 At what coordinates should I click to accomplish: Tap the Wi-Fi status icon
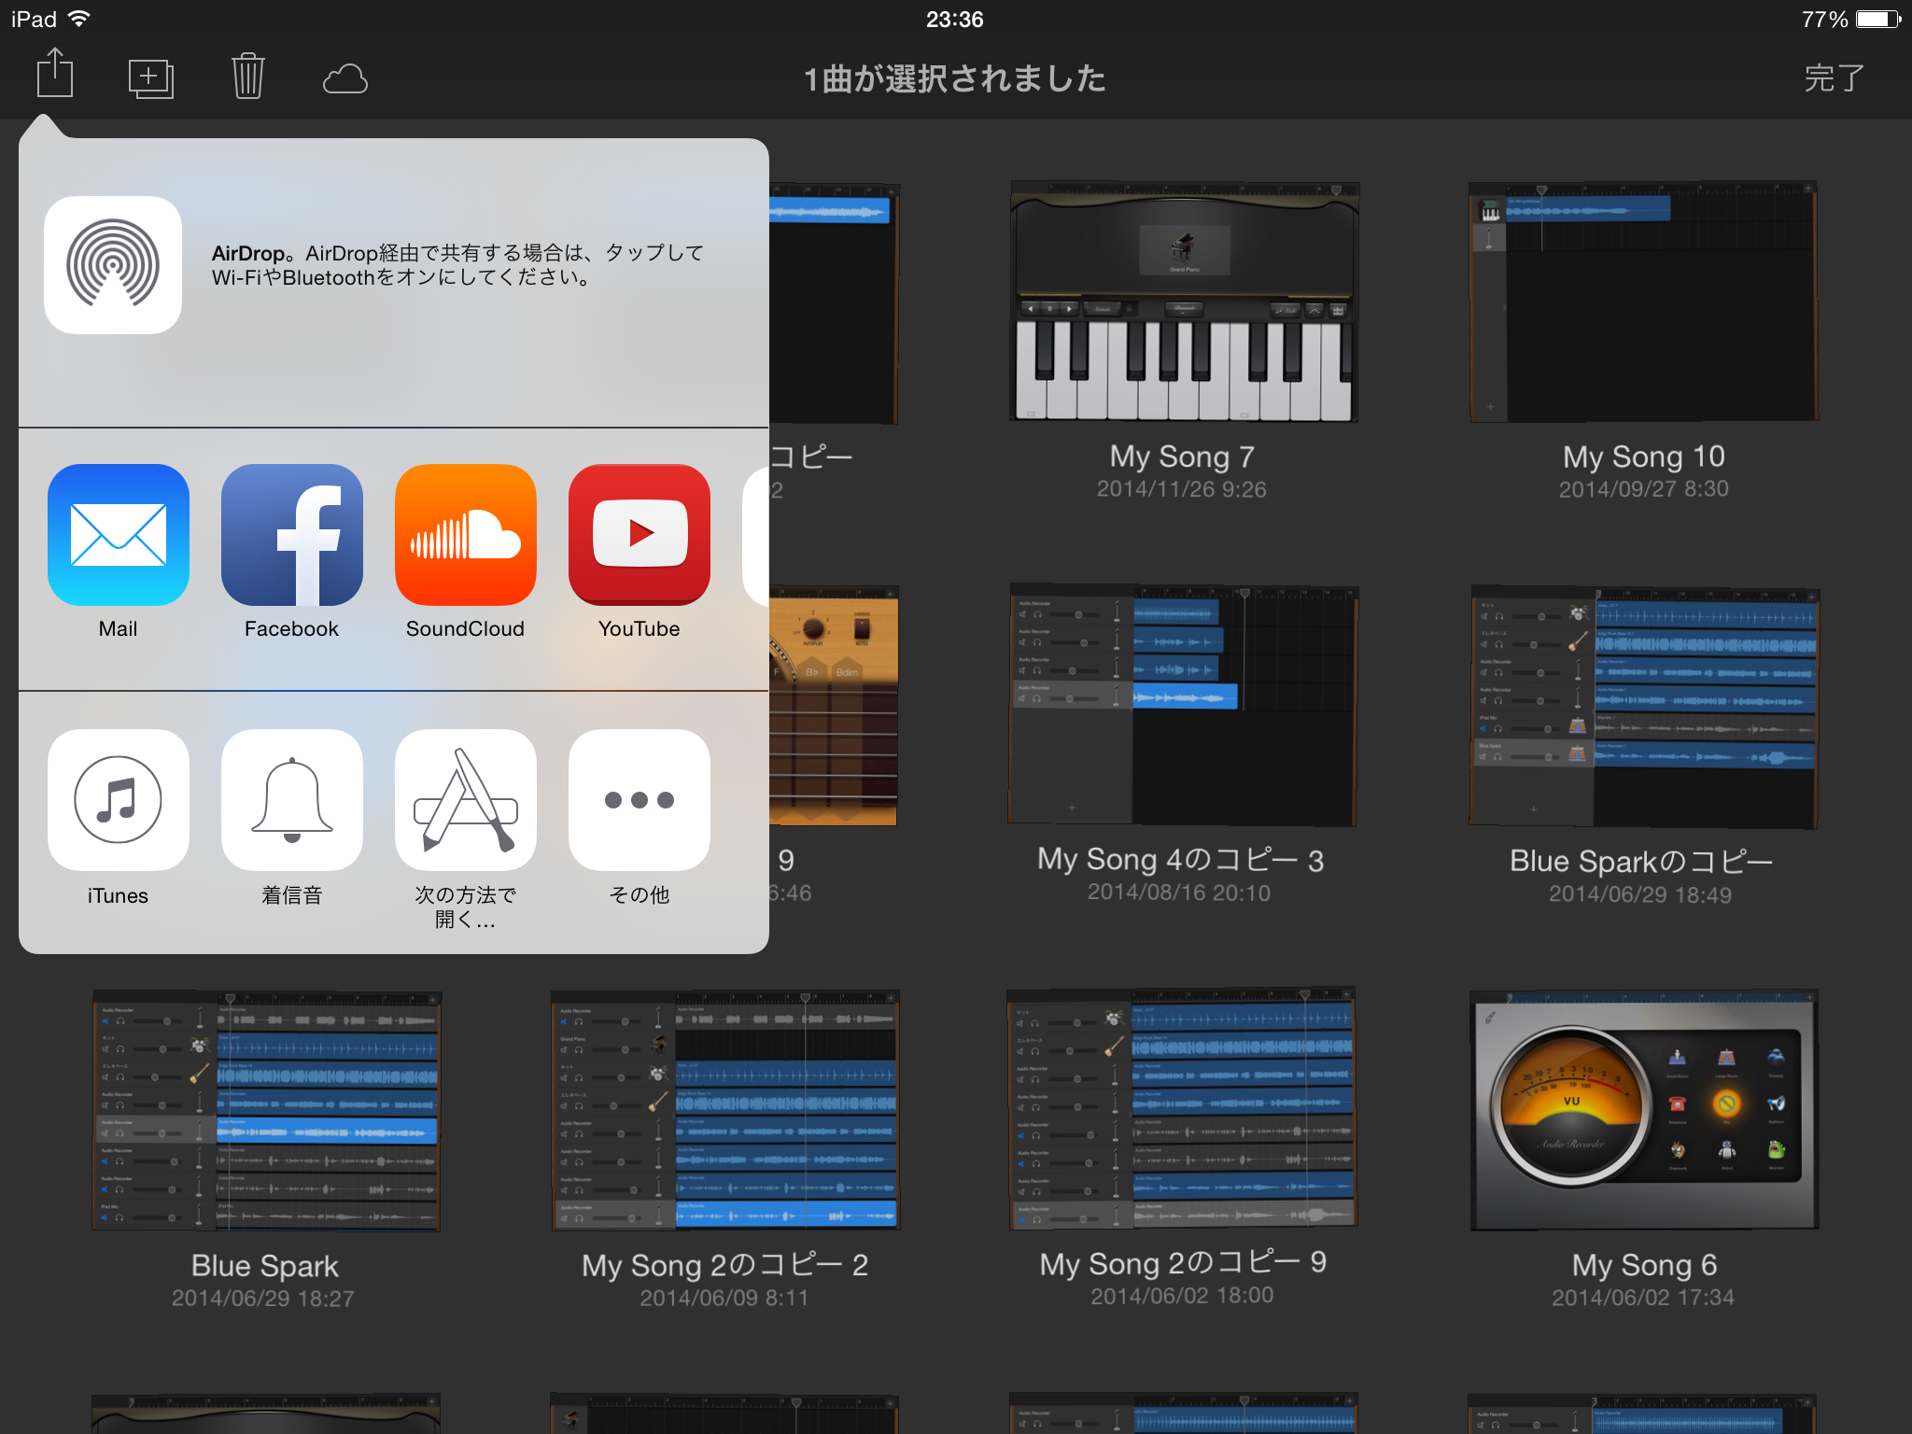click(x=81, y=19)
